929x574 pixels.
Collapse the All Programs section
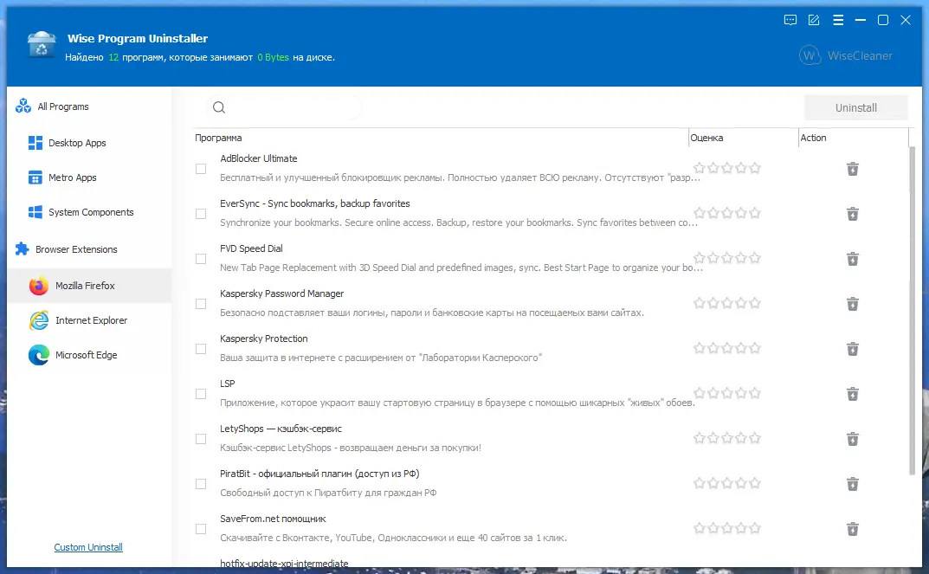click(62, 106)
